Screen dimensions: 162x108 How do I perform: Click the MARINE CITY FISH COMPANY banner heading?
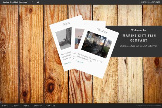pyautogui.click(x=139, y=38)
